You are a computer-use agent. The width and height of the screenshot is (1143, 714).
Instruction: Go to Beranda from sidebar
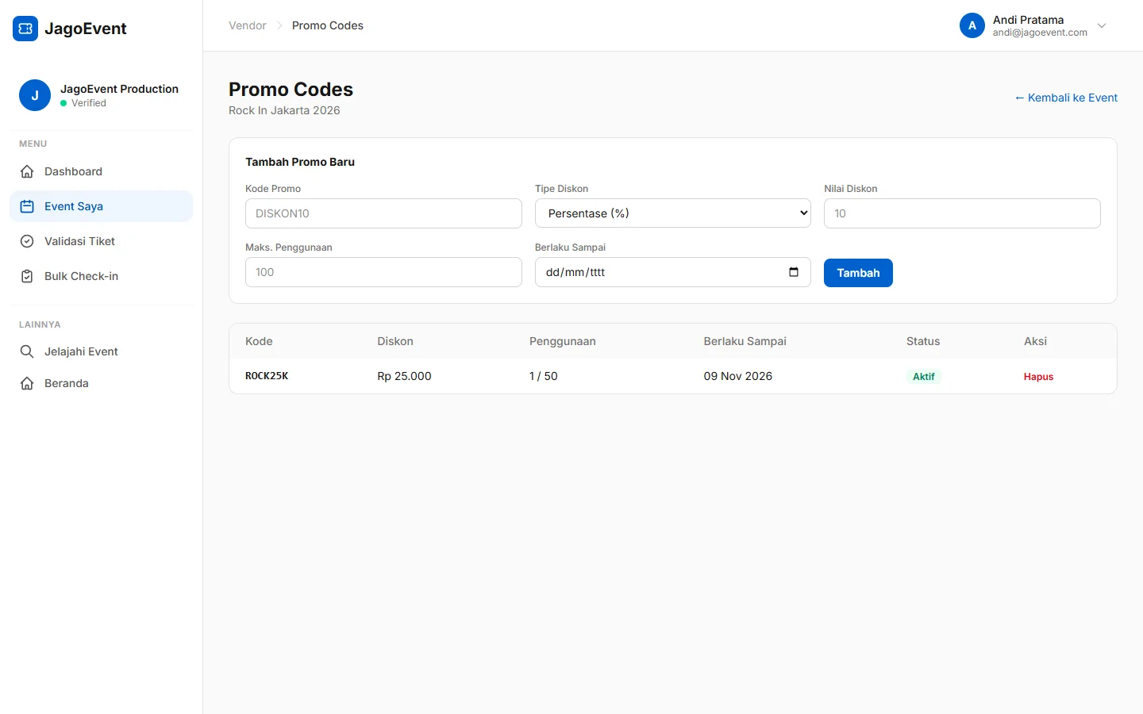[x=101, y=383]
